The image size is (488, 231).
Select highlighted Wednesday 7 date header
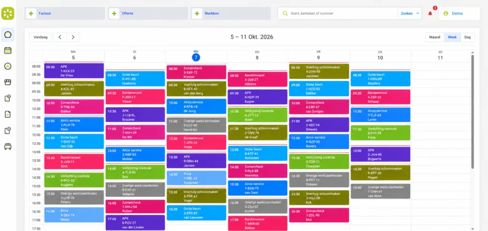click(196, 58)
